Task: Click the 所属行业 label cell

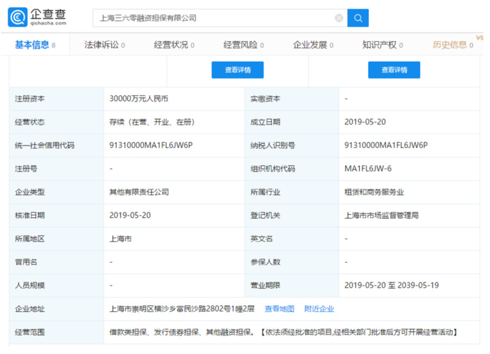Action: tap(292, 192)
